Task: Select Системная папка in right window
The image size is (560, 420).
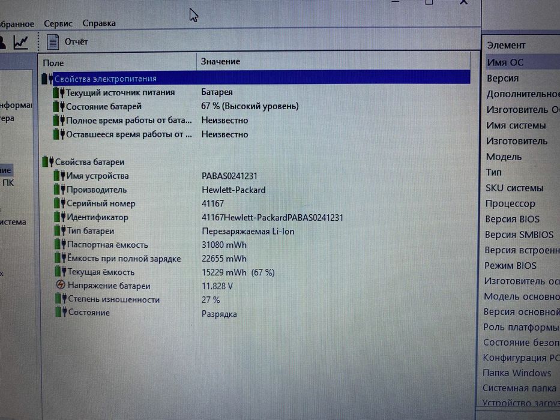Action: coord(519,388)
